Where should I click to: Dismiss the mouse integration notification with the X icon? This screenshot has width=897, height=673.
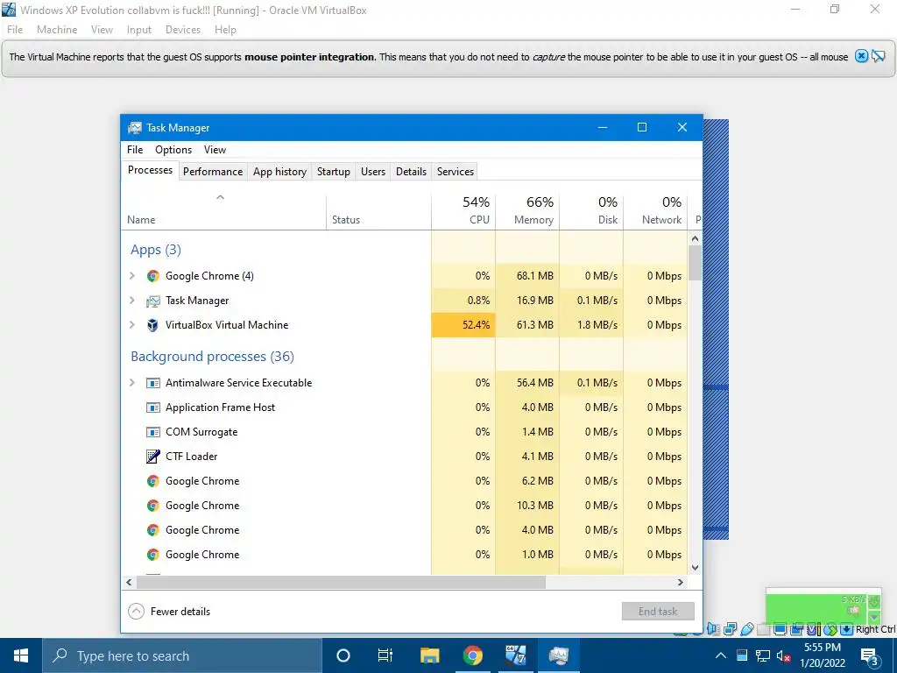(861, 56)
